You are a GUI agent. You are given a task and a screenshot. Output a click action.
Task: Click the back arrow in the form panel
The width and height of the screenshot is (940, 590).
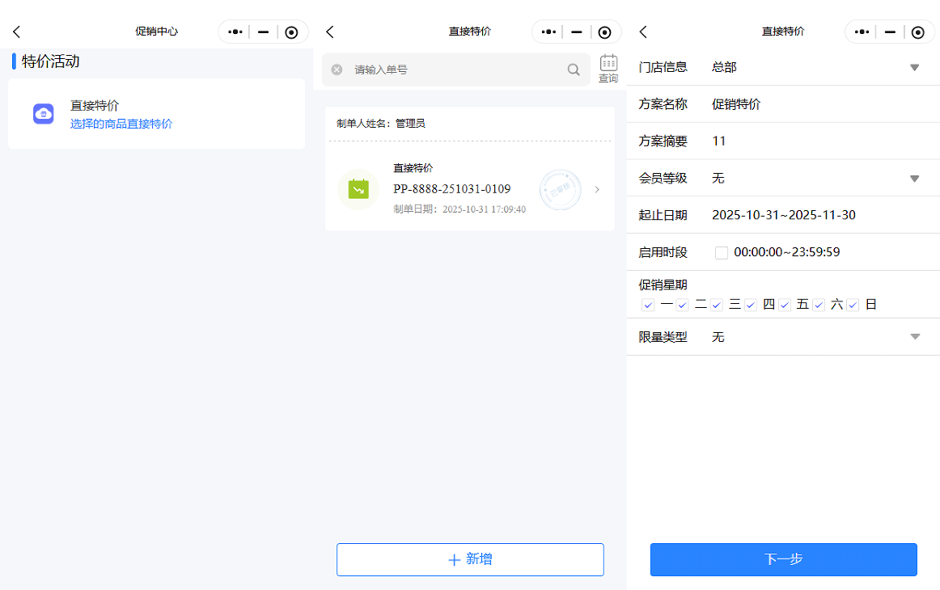(643, 32)
